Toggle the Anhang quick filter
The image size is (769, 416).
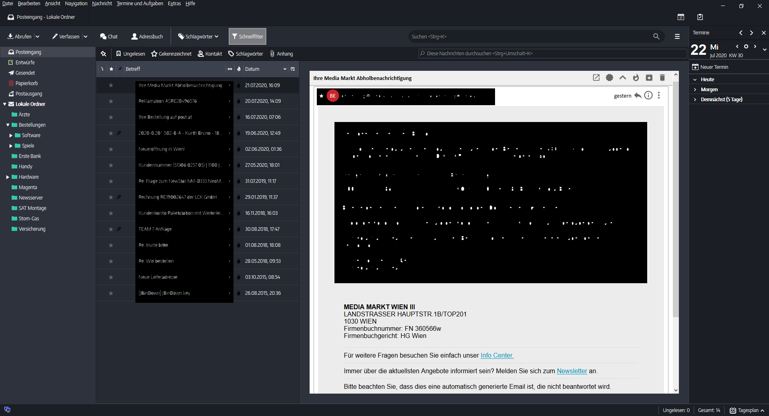[x=282, y=54]
